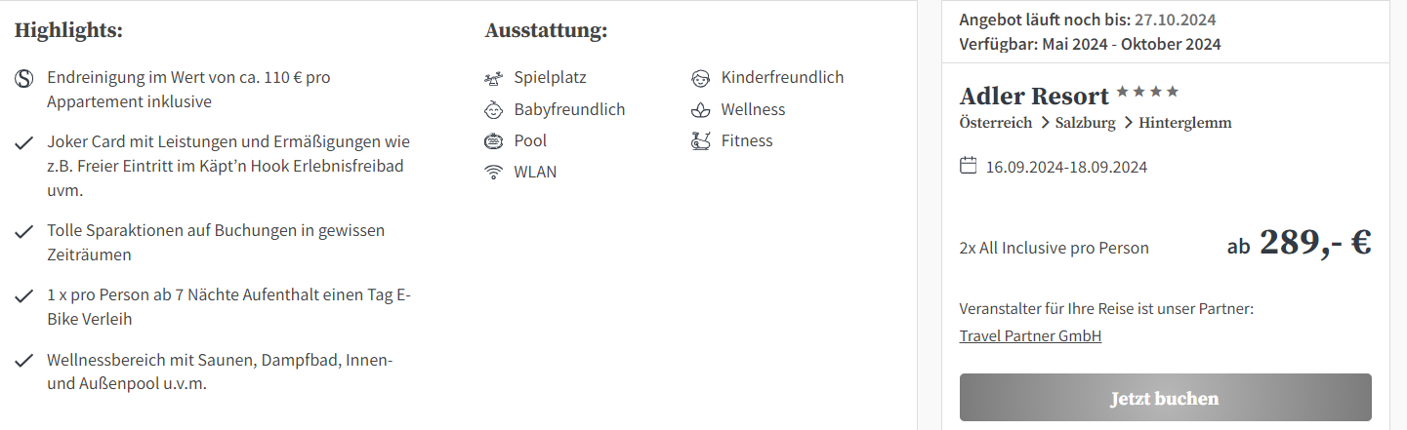1407x430 pixels.
Task: Click the Joker Card checkmark
Action: (24, 143)
